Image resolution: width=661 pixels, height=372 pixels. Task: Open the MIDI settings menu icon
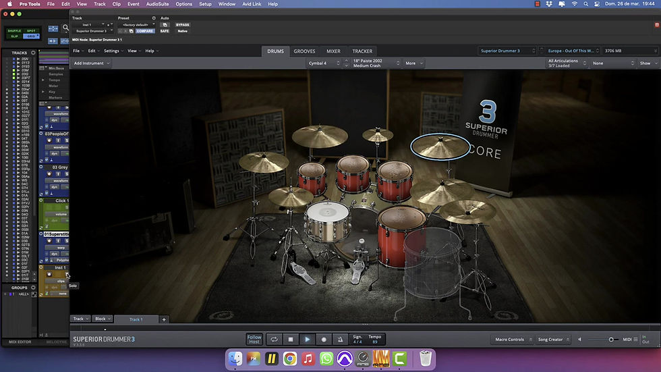coord(635,339)
